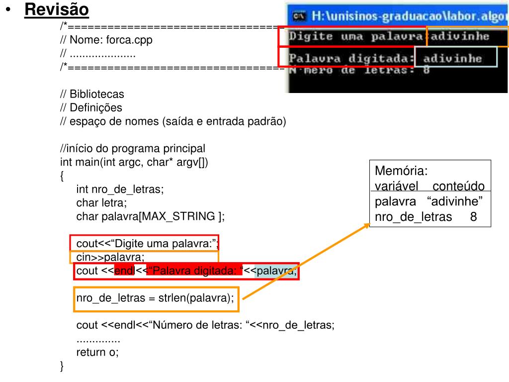Click the 'conteúdo' column header

458,186
